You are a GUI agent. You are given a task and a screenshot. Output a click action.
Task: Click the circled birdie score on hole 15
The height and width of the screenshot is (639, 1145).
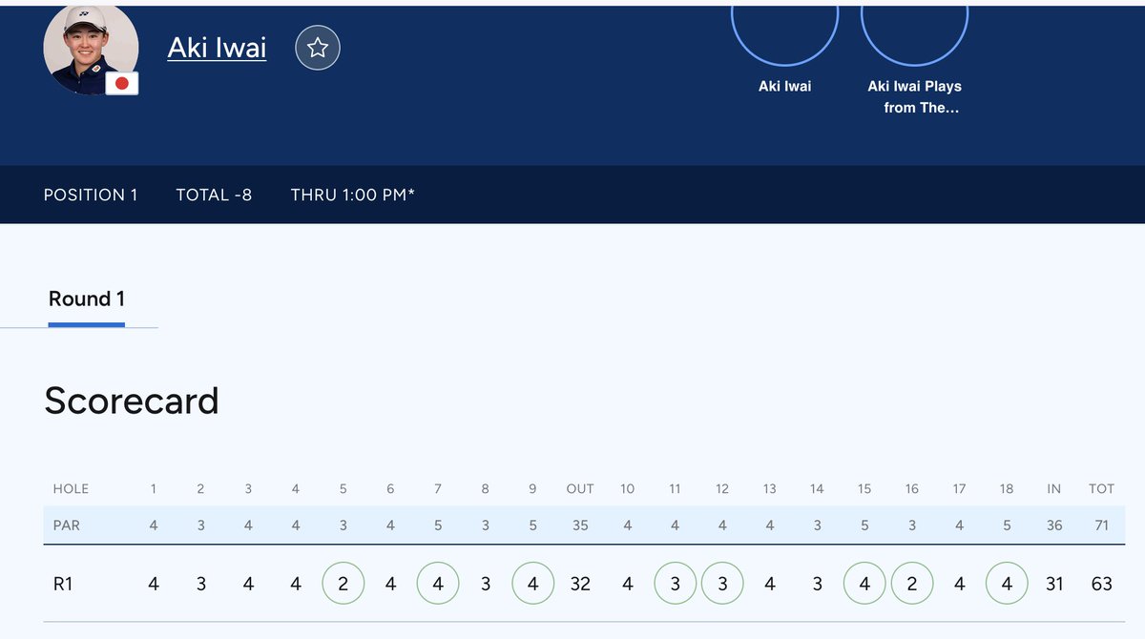[864, 583]
